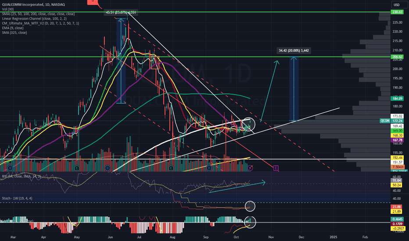409x241 pixels.
Task: Click the 168.30 yellow price label
Action: pyautogui.click(x=397, y=135)
